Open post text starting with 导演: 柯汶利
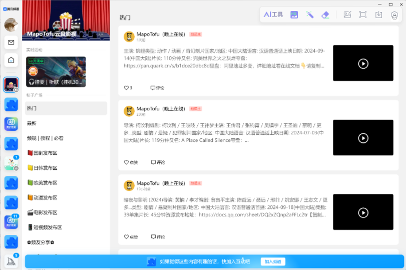 click(x=224, y=133)
